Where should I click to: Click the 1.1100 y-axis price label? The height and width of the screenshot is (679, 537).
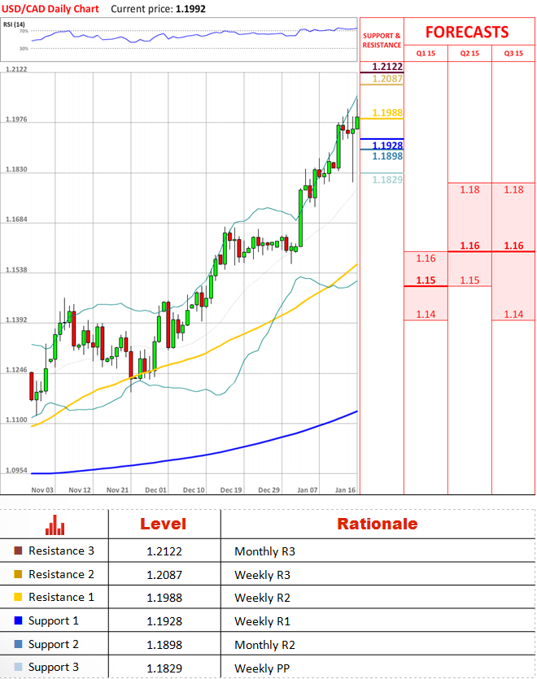click(x=16, y=420)
